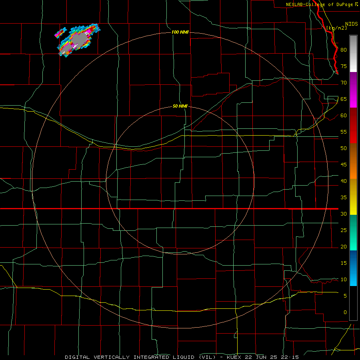Click the gray-white segment of the color bar

point(353,54)
